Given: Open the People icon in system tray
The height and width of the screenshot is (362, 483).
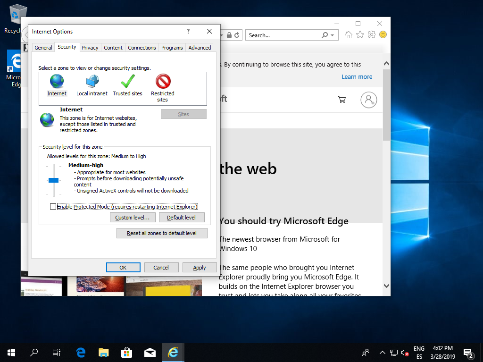Looking at the screenshot, I should click(x=366, y=353).
